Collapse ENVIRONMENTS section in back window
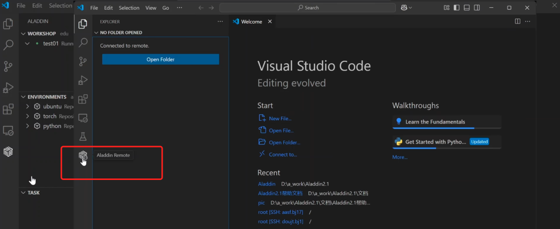The height and width of the screenshot is (229, 560). (x=24, y=97)
